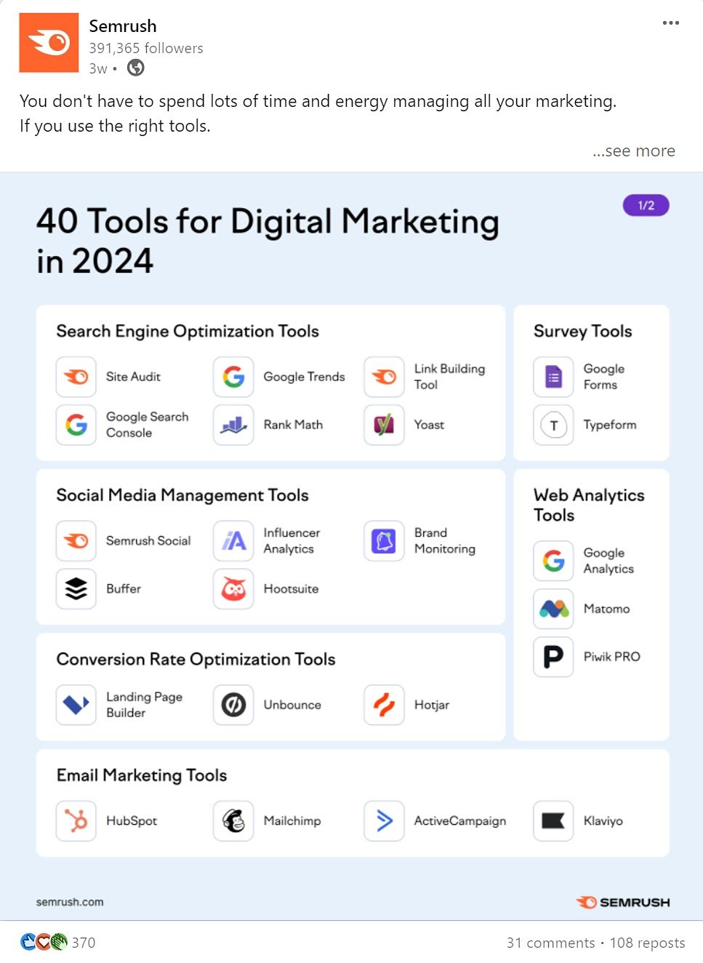Select the Buffer icon

(76, 589)
